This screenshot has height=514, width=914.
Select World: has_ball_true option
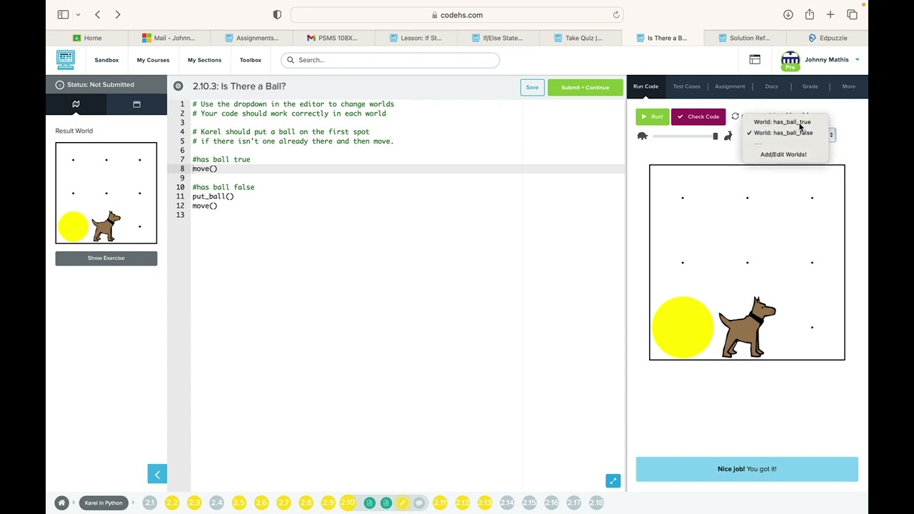[782, 122]
